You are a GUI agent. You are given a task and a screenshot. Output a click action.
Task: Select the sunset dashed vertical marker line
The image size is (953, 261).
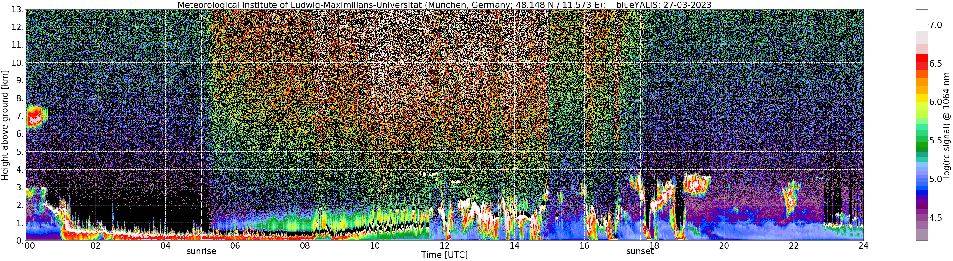[640, 125]
